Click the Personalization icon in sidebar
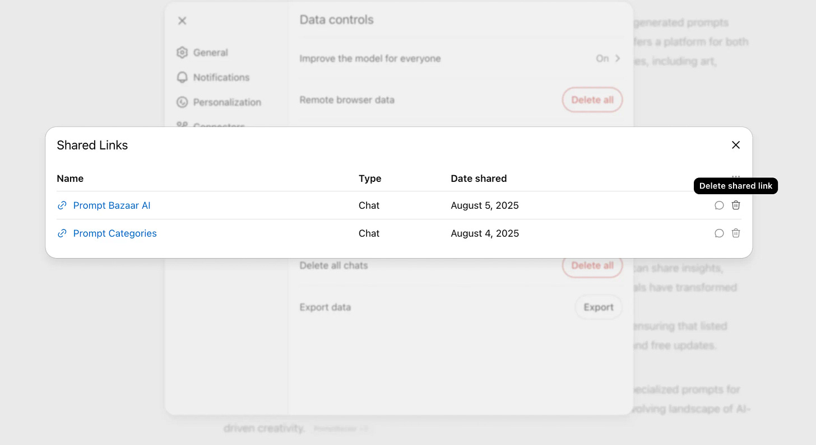The image size is (816, 445). click(182, 102)
